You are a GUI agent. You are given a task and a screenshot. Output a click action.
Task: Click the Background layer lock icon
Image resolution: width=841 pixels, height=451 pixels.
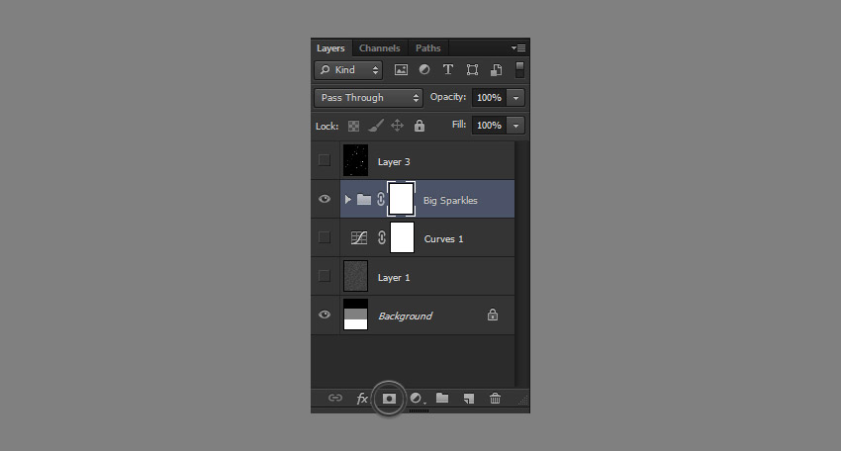[493, 315]
